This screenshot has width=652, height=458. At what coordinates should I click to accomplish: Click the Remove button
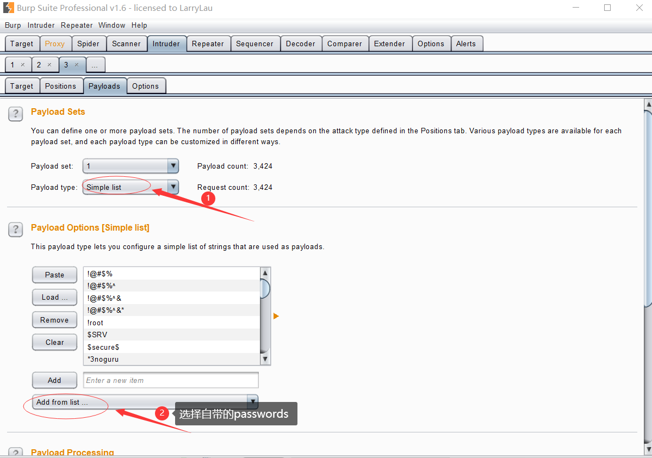pos(54,320)
